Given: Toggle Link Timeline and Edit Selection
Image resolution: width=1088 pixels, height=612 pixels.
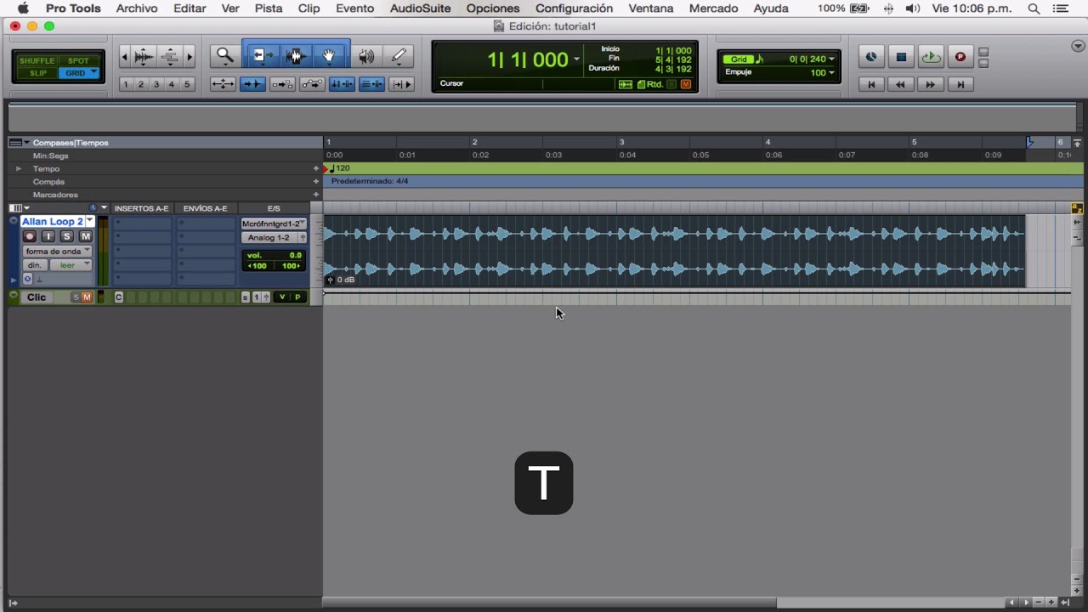Looking at the screenshot, I should pyautogui.click(x=342, y=84).
